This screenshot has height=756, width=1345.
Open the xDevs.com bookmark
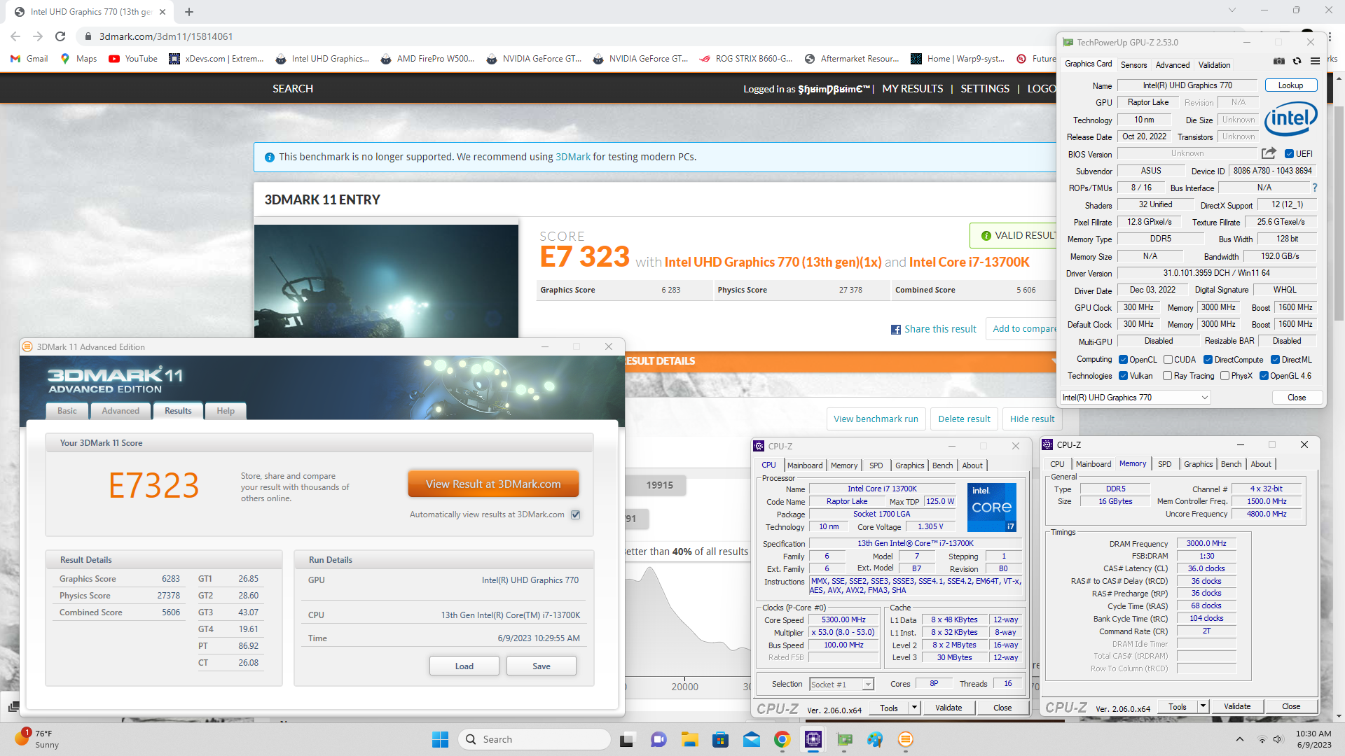point(216,59)
